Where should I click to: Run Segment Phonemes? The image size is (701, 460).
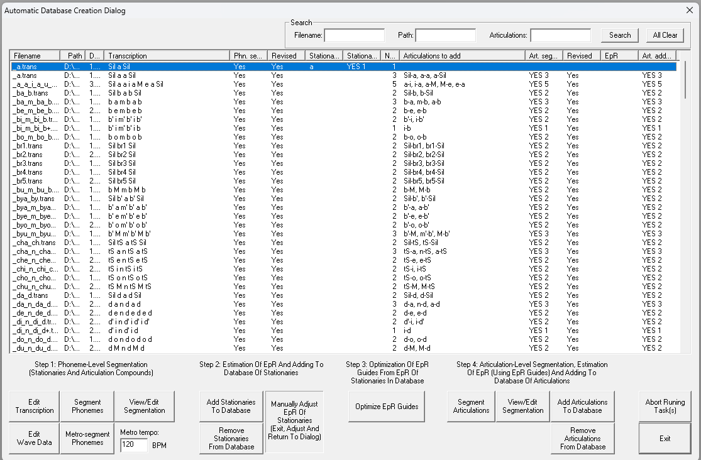pyautogui.click(x=87, y=407)
